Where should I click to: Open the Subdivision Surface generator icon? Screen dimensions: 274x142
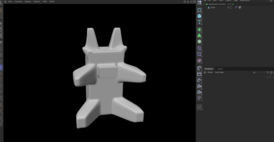[199, 29]
